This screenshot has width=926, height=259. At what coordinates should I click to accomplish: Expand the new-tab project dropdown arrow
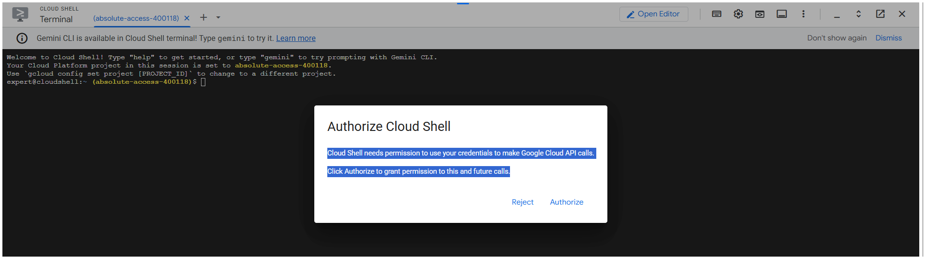(218, 17)
